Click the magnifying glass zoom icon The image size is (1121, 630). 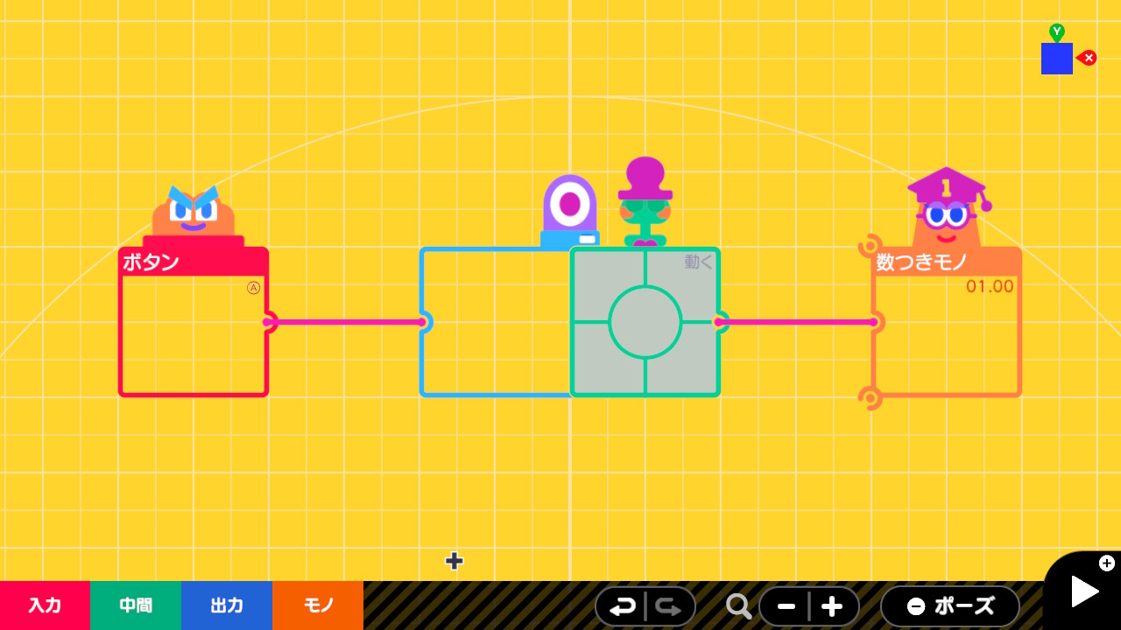pos(738,606)
